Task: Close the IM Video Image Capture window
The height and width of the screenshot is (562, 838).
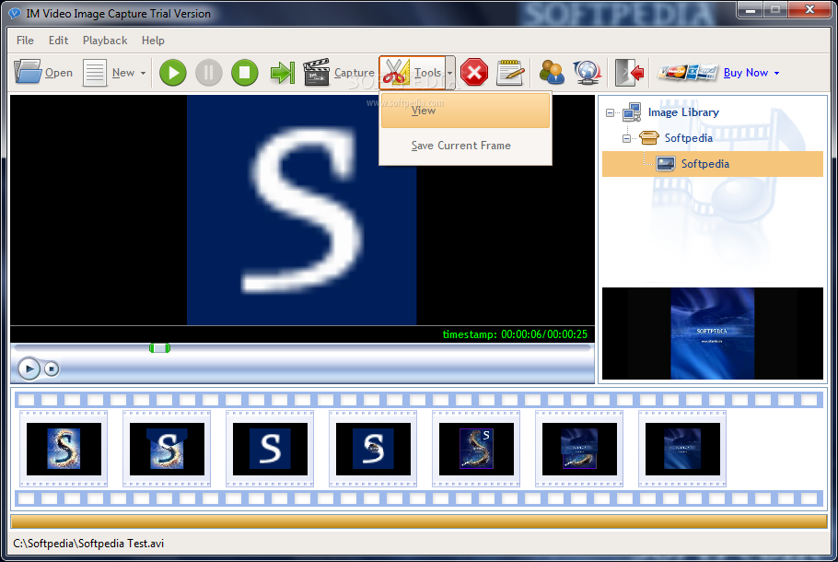Action: click(x=809, y=9)
